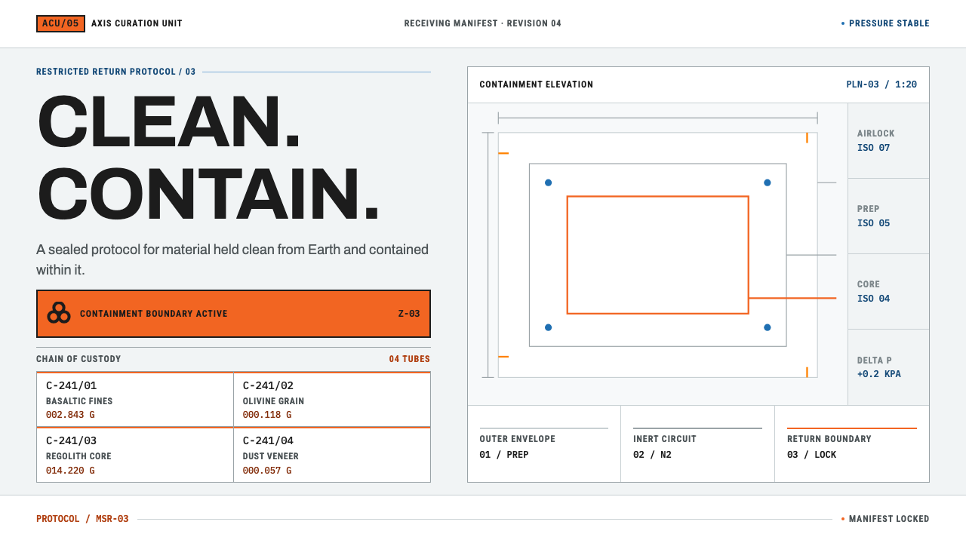Image resolution: width=966 pixels, height=543 pixels.
Task: Click the '000.057 G' mass value
Action: [267, 471]
